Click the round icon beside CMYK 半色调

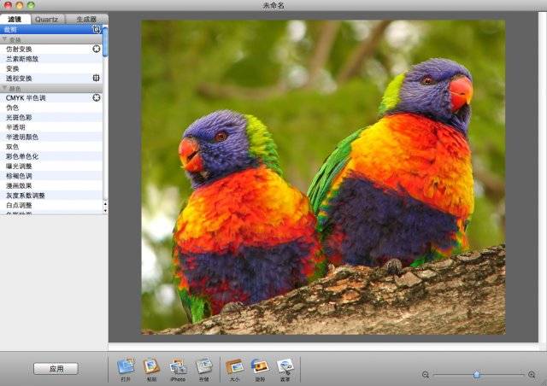(97, 98)
